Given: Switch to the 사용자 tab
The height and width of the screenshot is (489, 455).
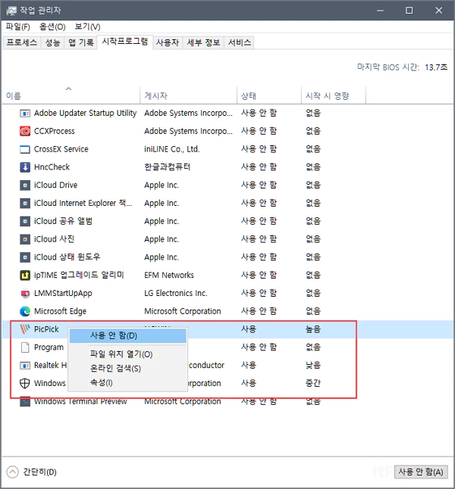Looking at the screenshot, I should (168, 42).
